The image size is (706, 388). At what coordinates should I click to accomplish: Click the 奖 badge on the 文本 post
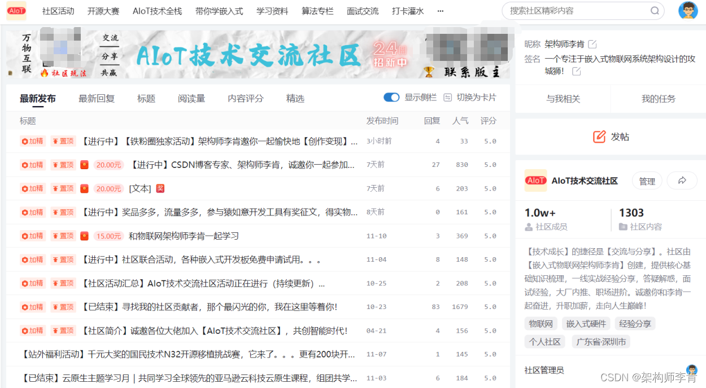[x=160, y=188]
